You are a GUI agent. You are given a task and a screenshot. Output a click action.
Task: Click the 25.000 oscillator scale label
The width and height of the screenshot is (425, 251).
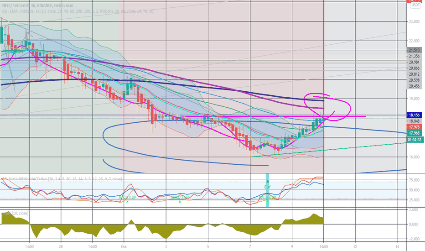click(x=414, y=200)
